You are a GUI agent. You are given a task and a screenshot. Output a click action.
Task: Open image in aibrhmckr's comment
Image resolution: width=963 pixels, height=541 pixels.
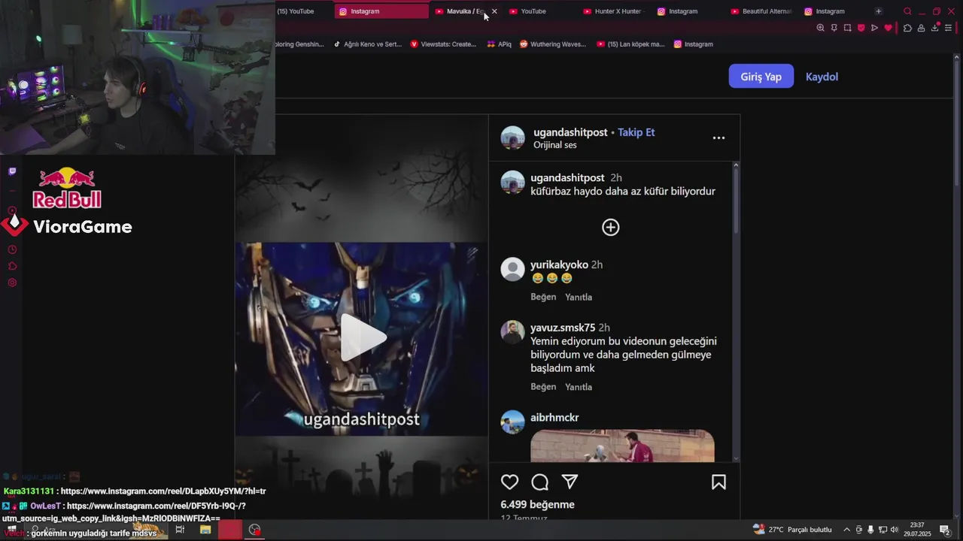click(622, 446)
